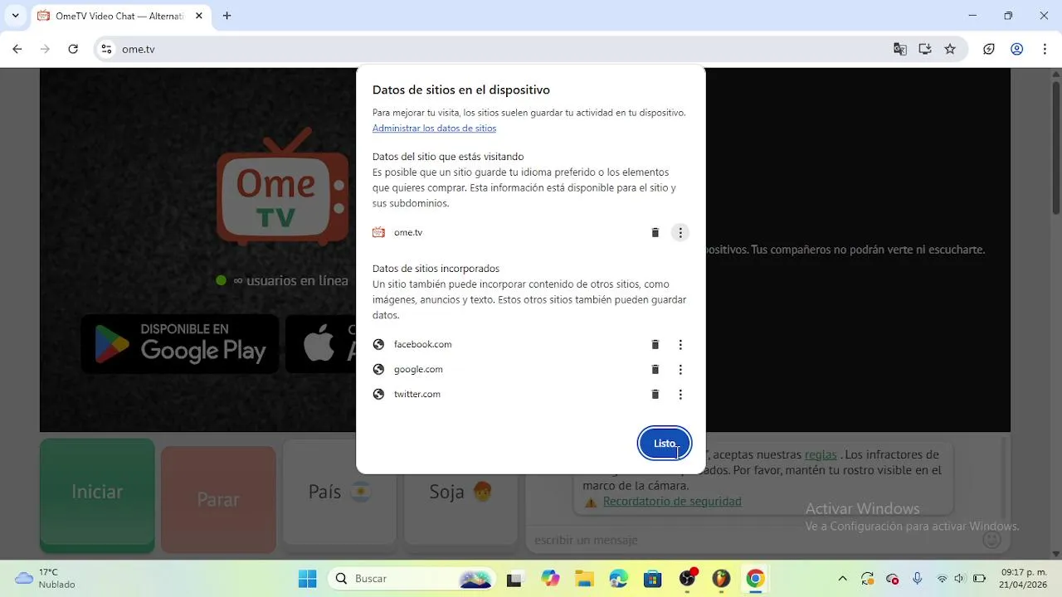Open Chrome three-dot menu
Image resolution: width=1062 pixels, height=597 pixels.
tap(1044, 49)
